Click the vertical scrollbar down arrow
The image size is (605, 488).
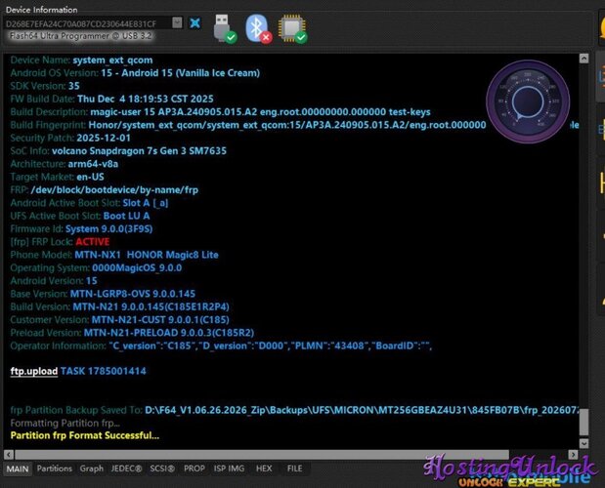583,443
